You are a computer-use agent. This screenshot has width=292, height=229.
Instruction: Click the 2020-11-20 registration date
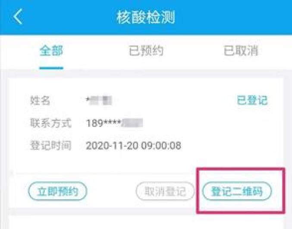tap(112, 145)
